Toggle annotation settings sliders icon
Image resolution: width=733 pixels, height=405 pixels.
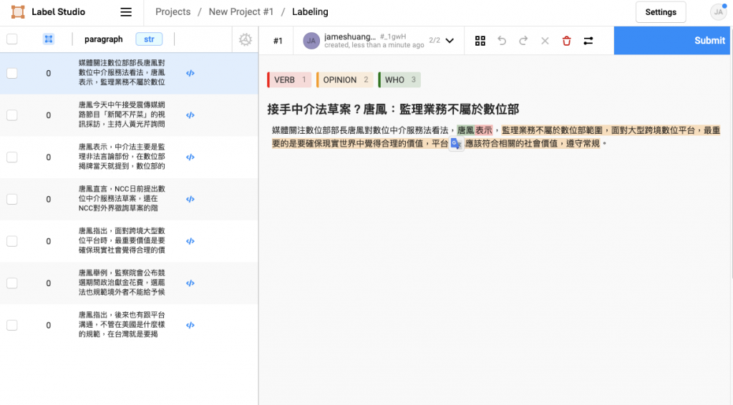point(588,41)
